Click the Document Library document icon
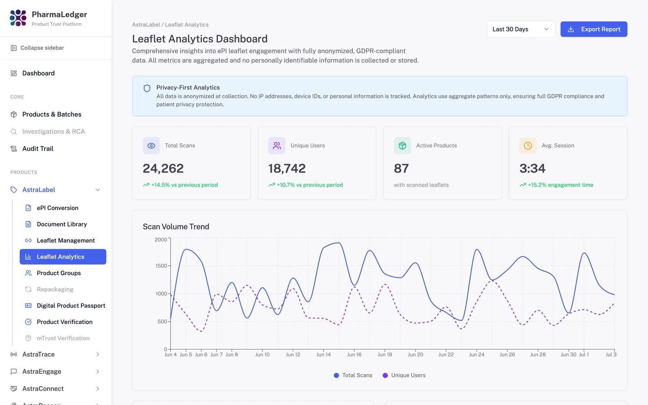Screen dimensions: 648x405 pos(28,224)
